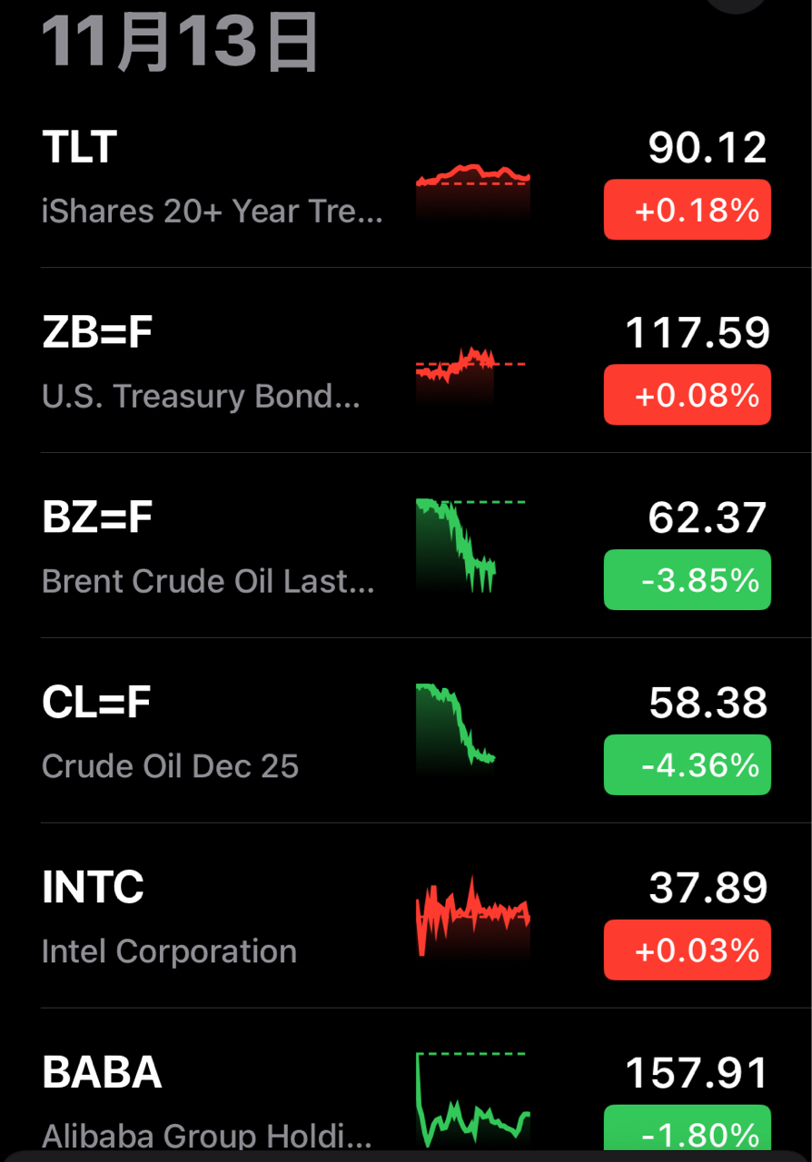
Task: Tap the 11月13日 date header
Action: click(180, 43)
